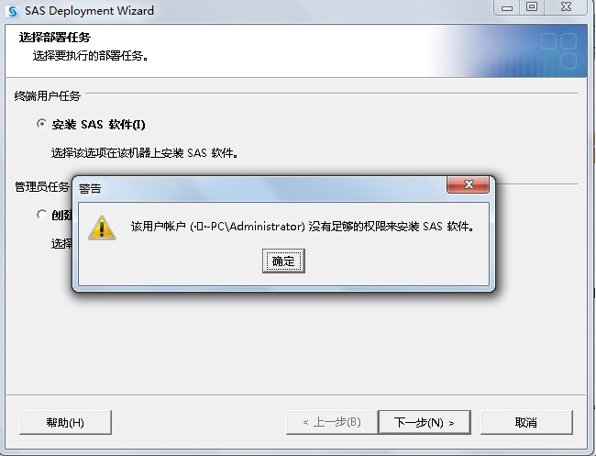
Task: Select the 安装 SAS 软件(I) radio button
Action: tap(41, 124)
